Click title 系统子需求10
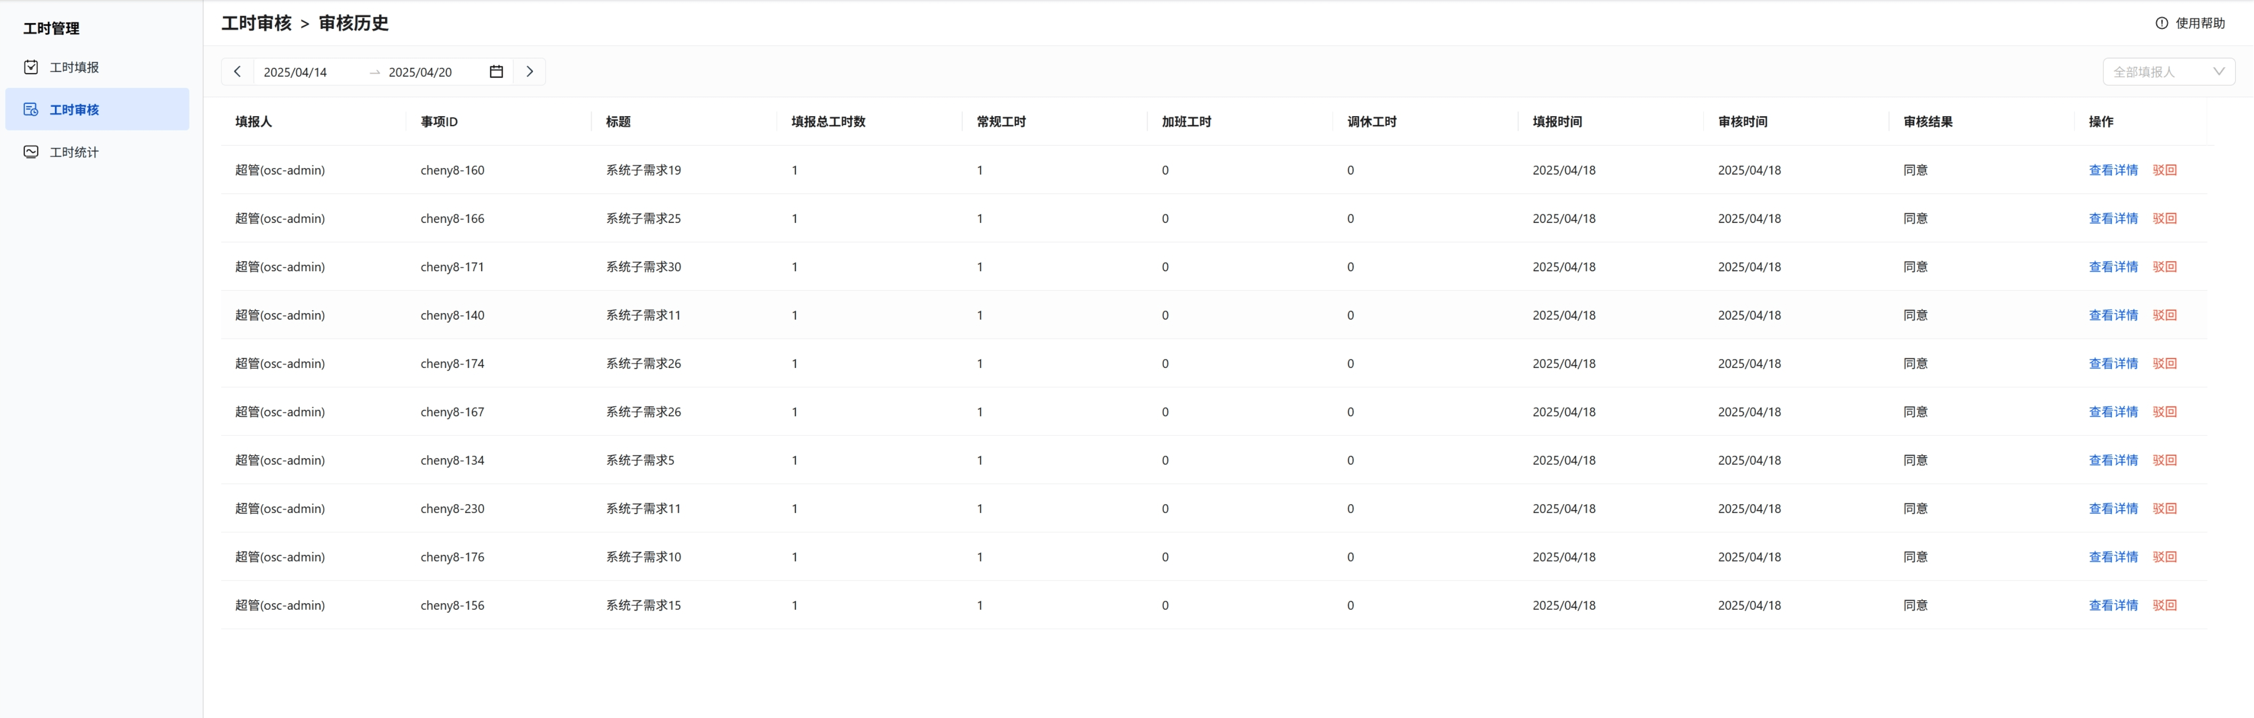The height and width of the screenshot is (718, 2254). pos(643,557)
